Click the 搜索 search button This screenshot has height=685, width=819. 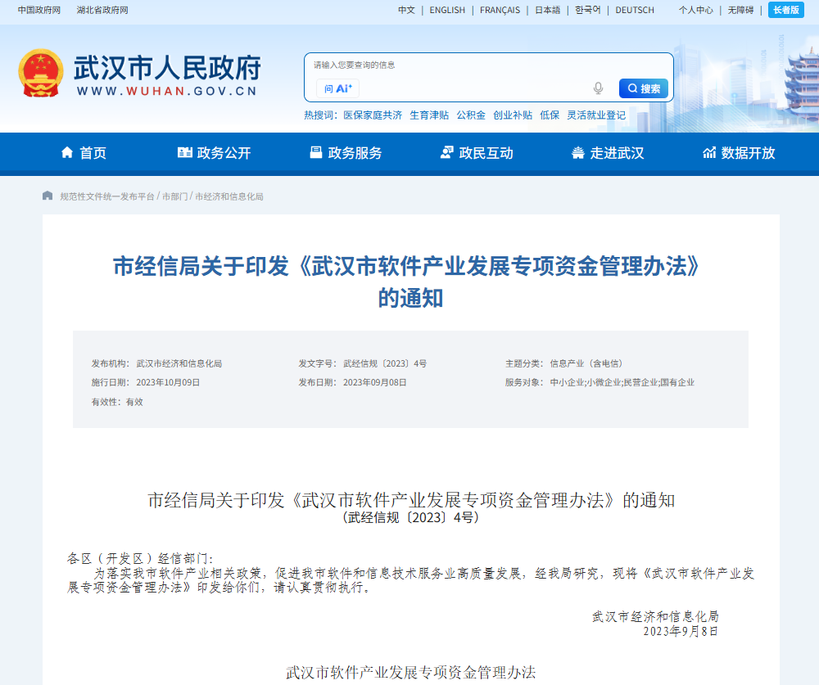tap(642, 88)
